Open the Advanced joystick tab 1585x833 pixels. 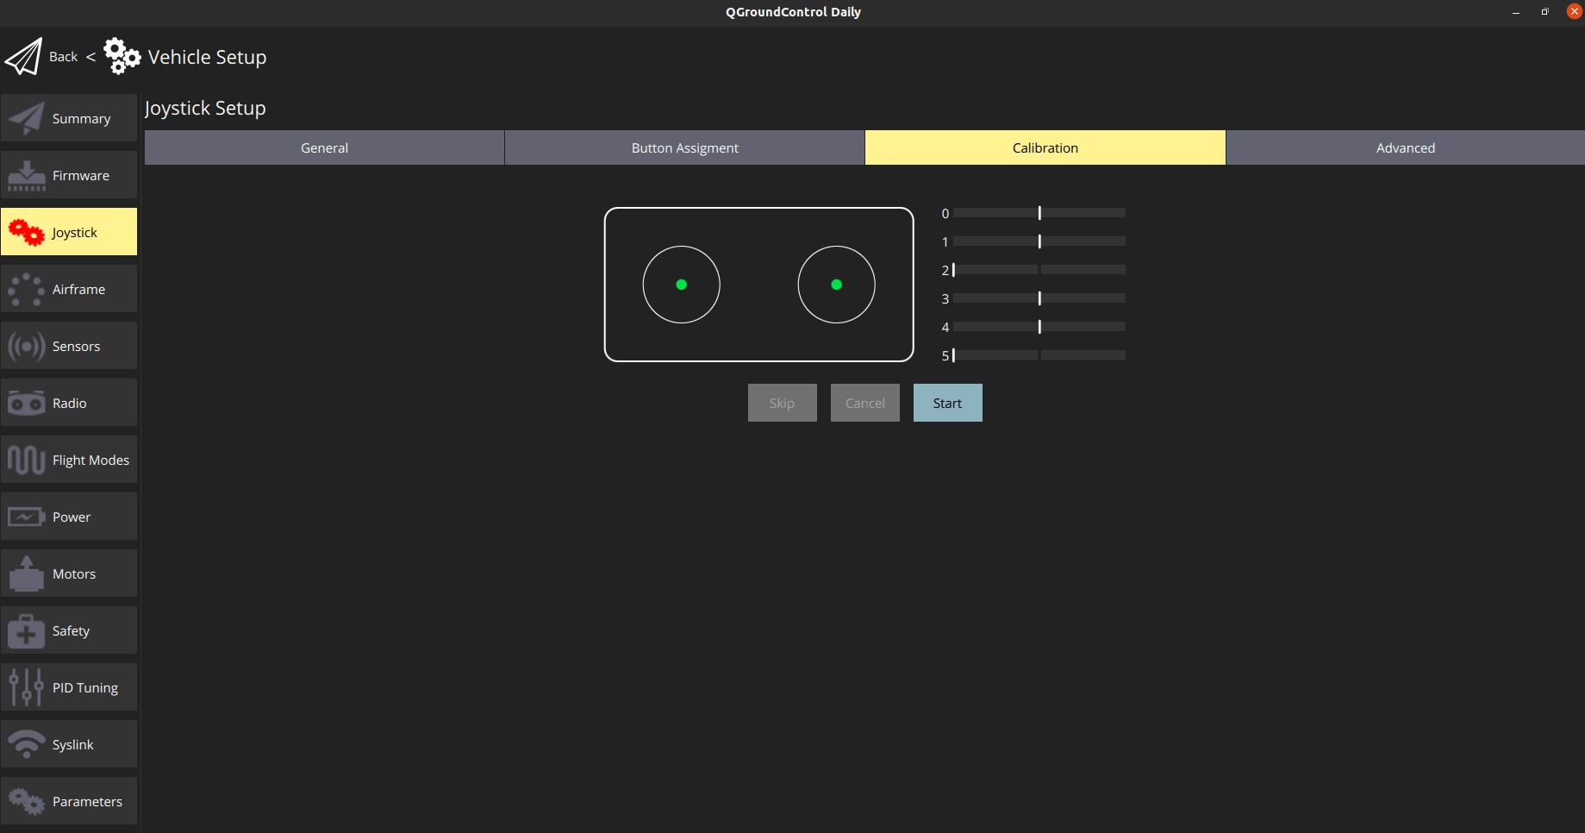click(1405, 147)
